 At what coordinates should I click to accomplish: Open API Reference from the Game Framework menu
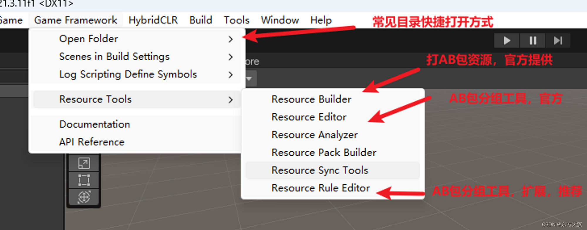click(91, 142)
